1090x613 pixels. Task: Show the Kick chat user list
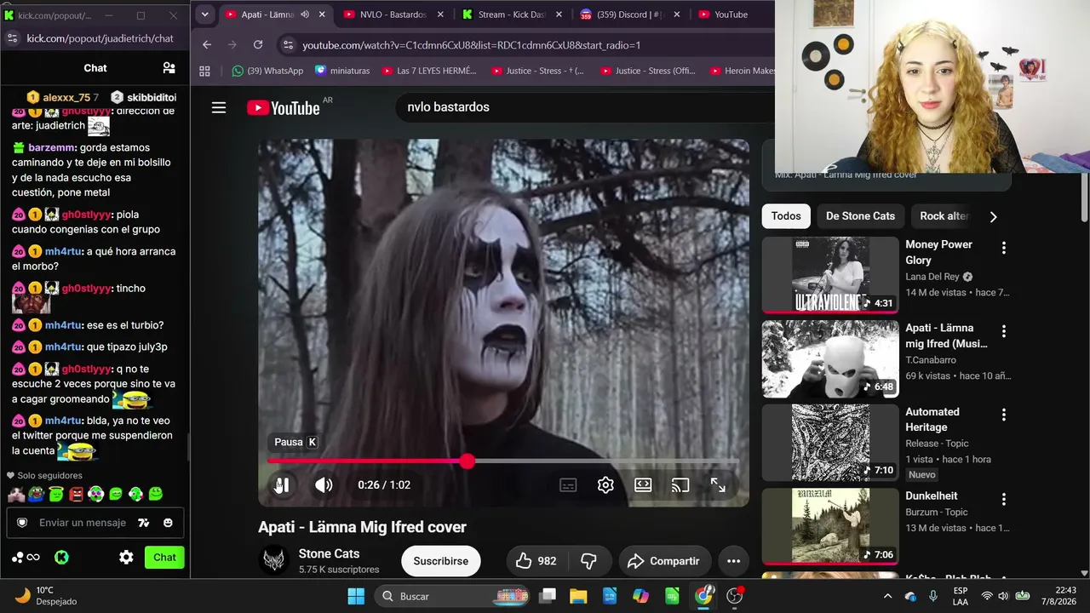point(169,68)
